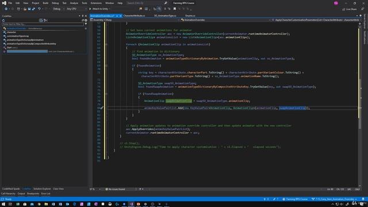This screenshot has height=207, width=368.
Task: Open the Any CPU platform dropdown
Action: tap(76, 9)
